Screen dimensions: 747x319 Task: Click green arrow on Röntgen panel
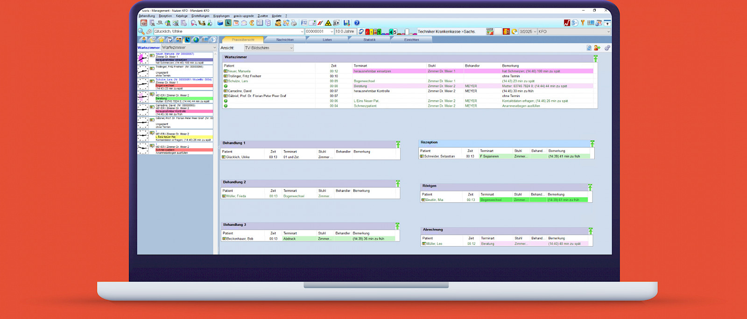(x=590, y=187)
